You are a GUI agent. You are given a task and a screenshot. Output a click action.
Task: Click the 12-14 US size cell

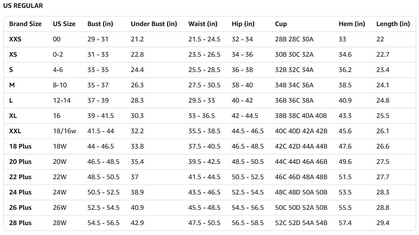tap(62, 101)
